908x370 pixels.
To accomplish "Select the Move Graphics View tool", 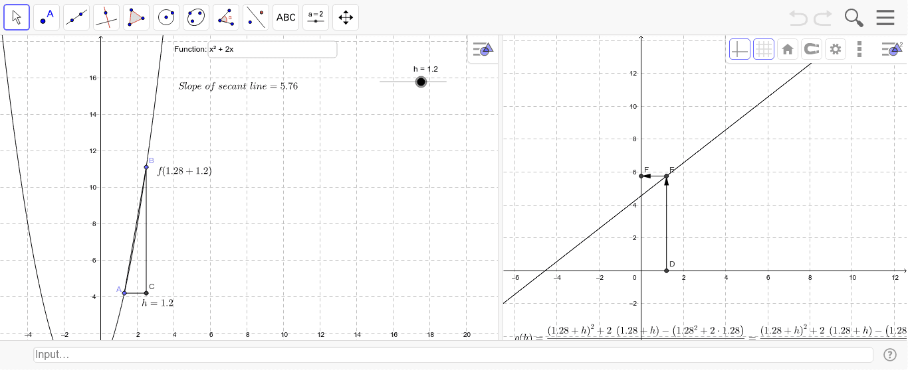I will point(346,17).
